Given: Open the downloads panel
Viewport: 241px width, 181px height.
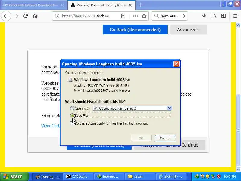Looking at the screenshot, I should (x=204, y=16).
